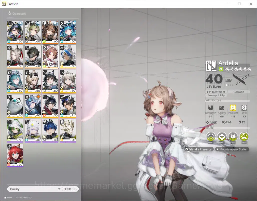
Task: Click the Operators header icon
Action: point(10,13)
